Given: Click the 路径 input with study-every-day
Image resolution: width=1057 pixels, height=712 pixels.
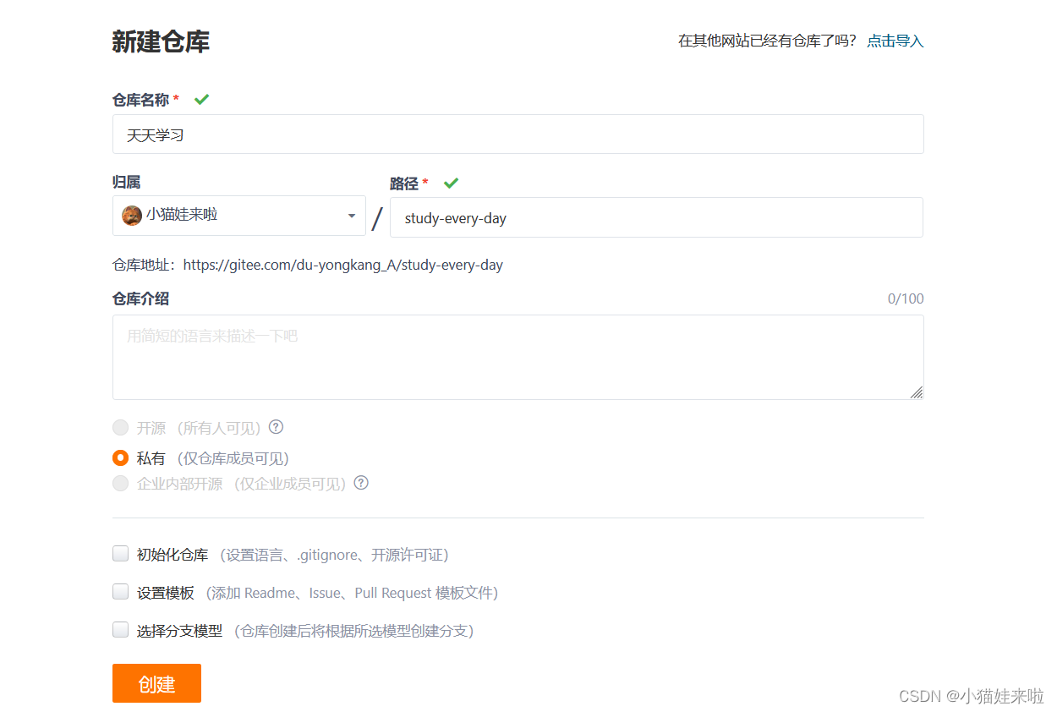Looking at the screenshot, I should click(x=656, y=217).
